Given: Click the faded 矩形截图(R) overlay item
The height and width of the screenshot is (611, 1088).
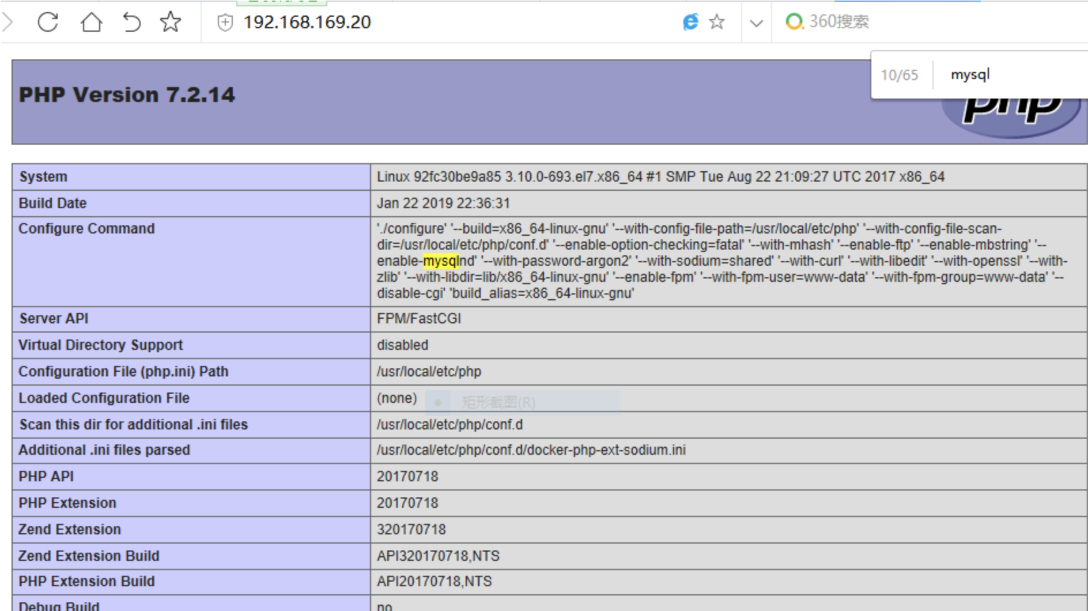Looking at the screenshot, I should pyautogui.click(x=523, y=402).
